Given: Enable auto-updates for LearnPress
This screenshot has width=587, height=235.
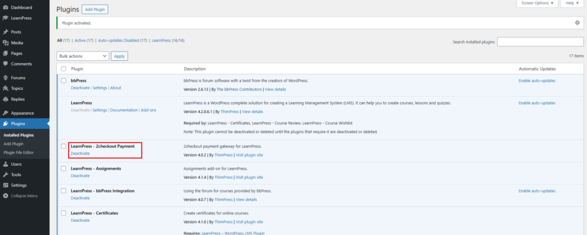Looking at the screenshot, I should [537, 103].
